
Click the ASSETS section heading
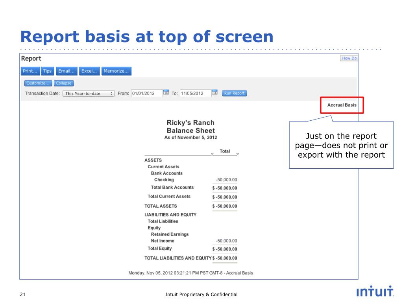click(153, 160)
